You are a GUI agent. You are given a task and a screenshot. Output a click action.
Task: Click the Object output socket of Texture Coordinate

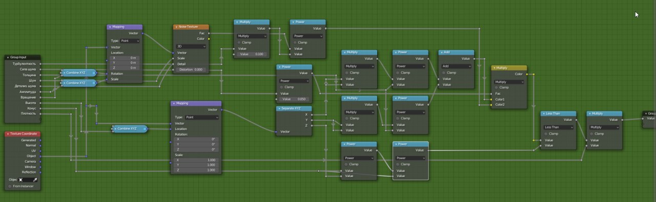click(40, 156)
